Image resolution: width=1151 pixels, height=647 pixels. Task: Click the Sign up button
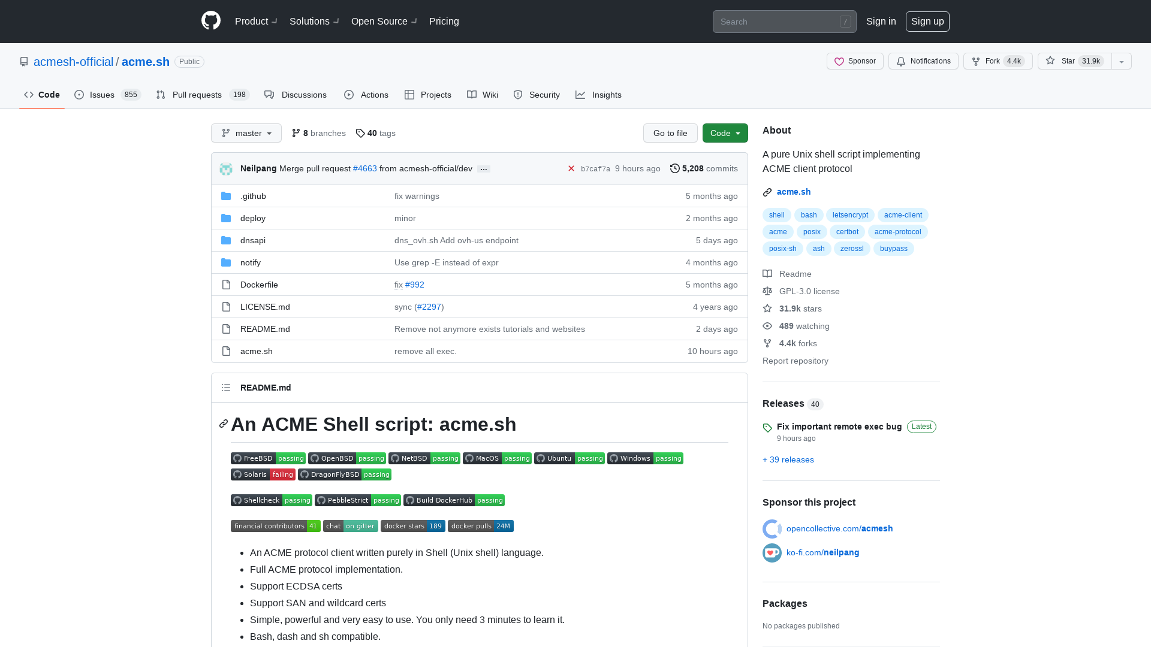pyautogui.click(x=927, y=22)
